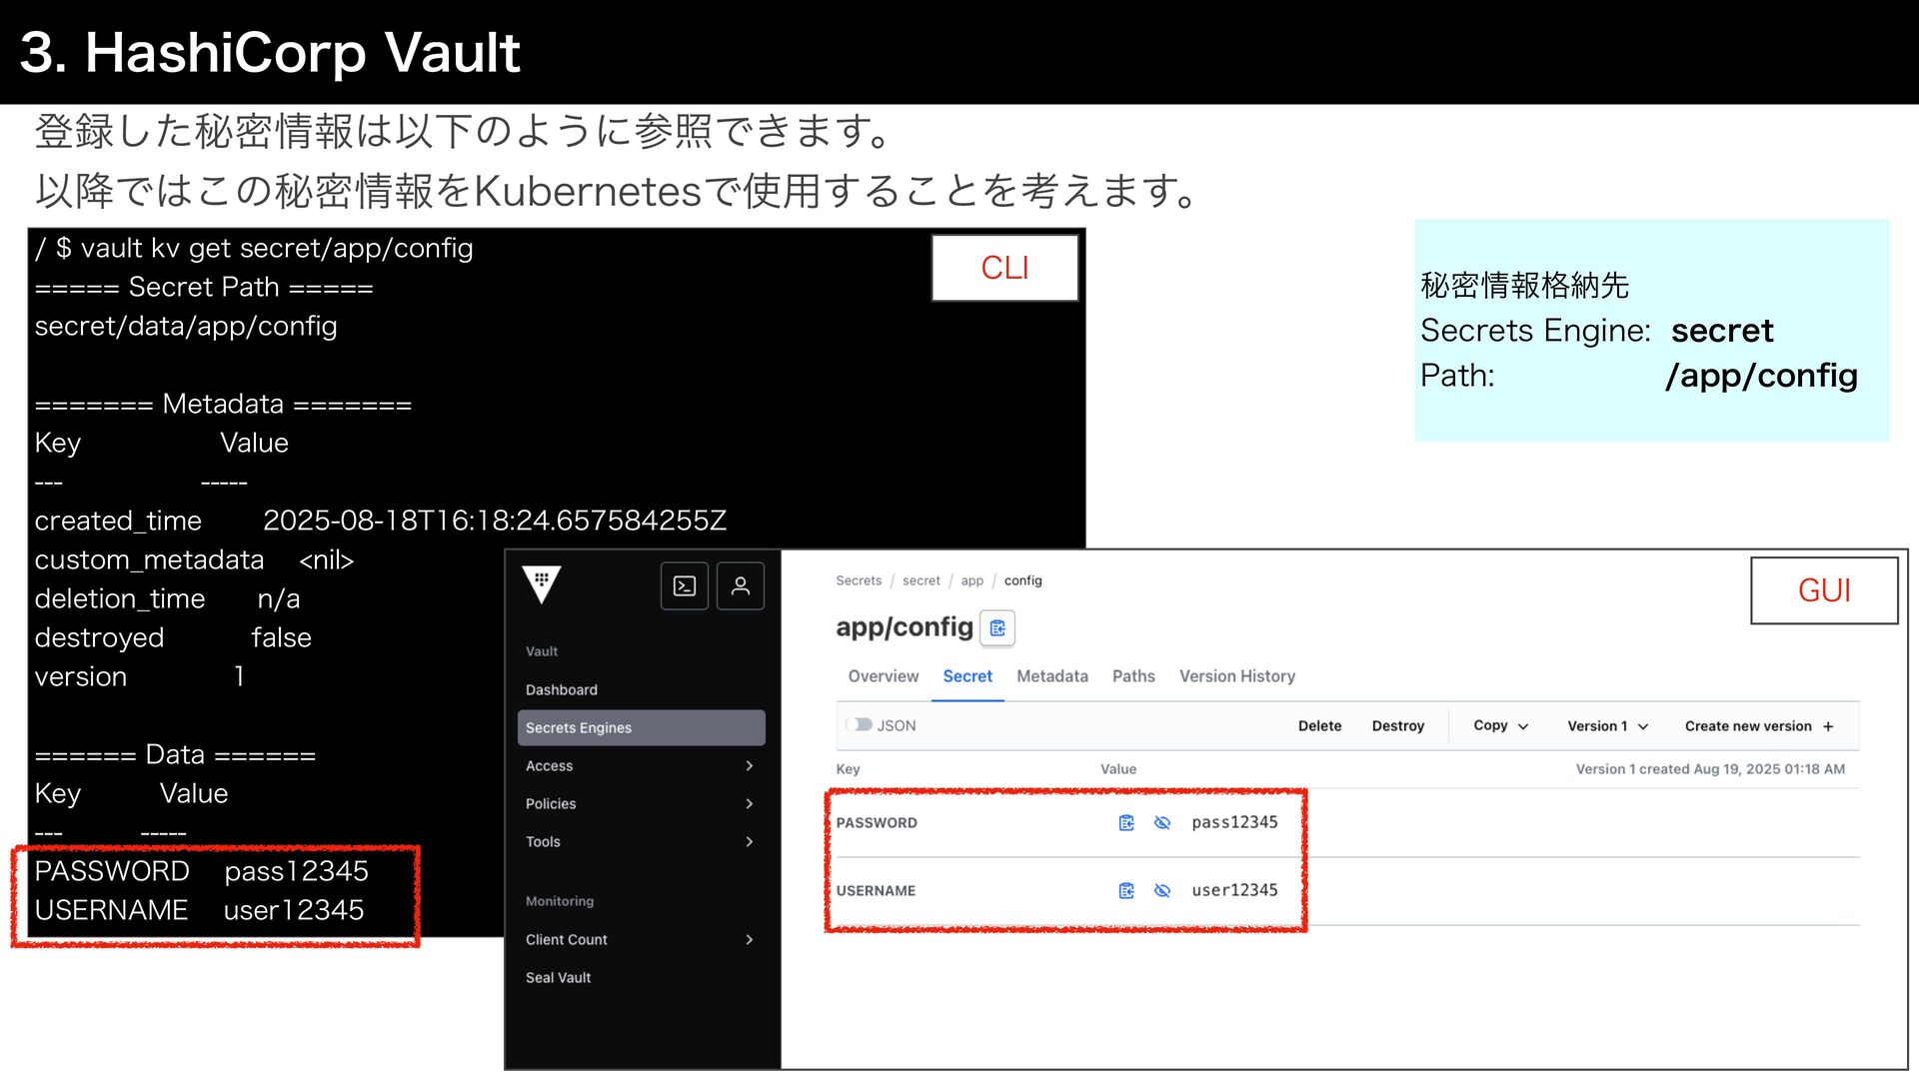Viewport: 1919px width, 1079px height.
Task: Copy the app/config path with clipboard icon
Action: click(997, 627)
